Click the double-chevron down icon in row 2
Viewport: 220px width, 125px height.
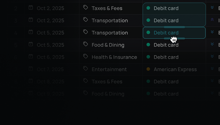coord(212,7)
